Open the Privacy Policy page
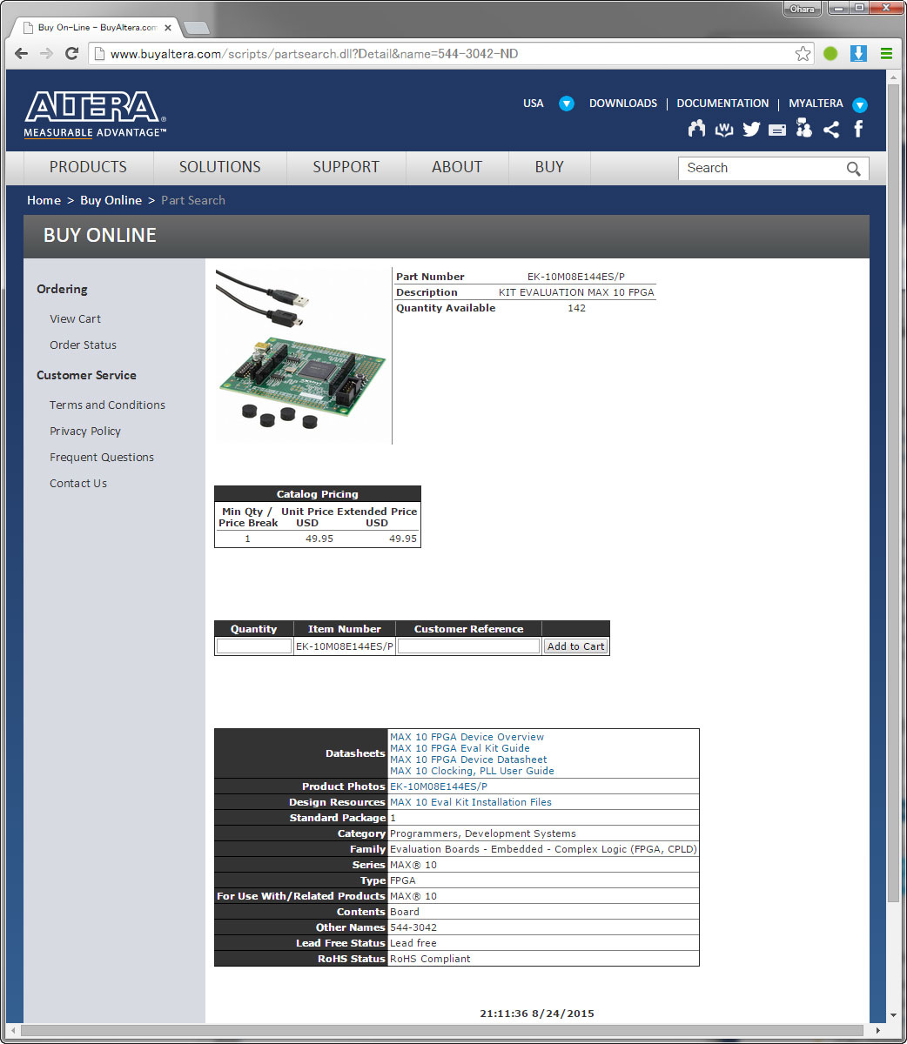 [x=84, y=431]
